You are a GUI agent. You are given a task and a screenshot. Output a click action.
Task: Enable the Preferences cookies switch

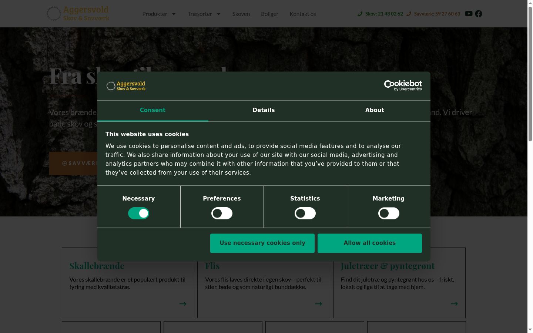222,213
